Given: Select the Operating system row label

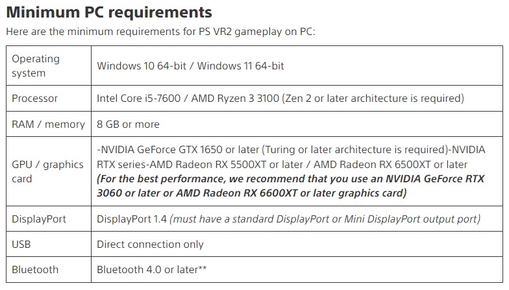Looking at the screenshot, I should 36,66.
